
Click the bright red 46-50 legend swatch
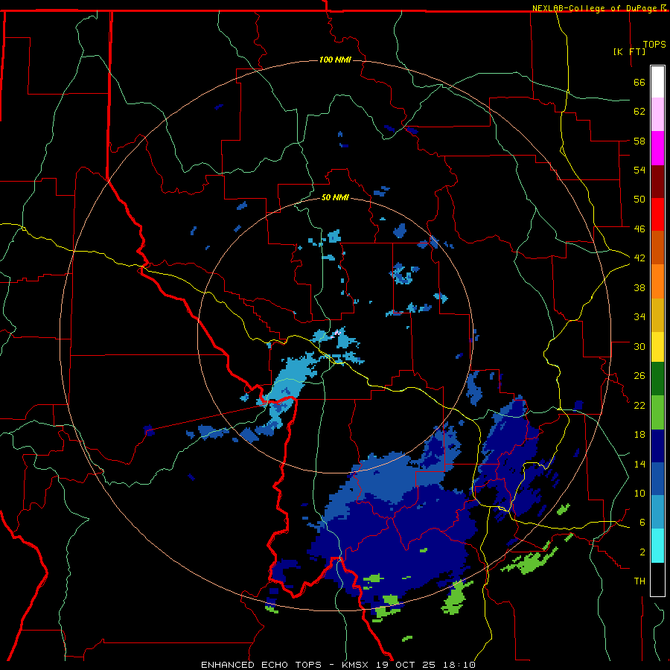[657, 214]
